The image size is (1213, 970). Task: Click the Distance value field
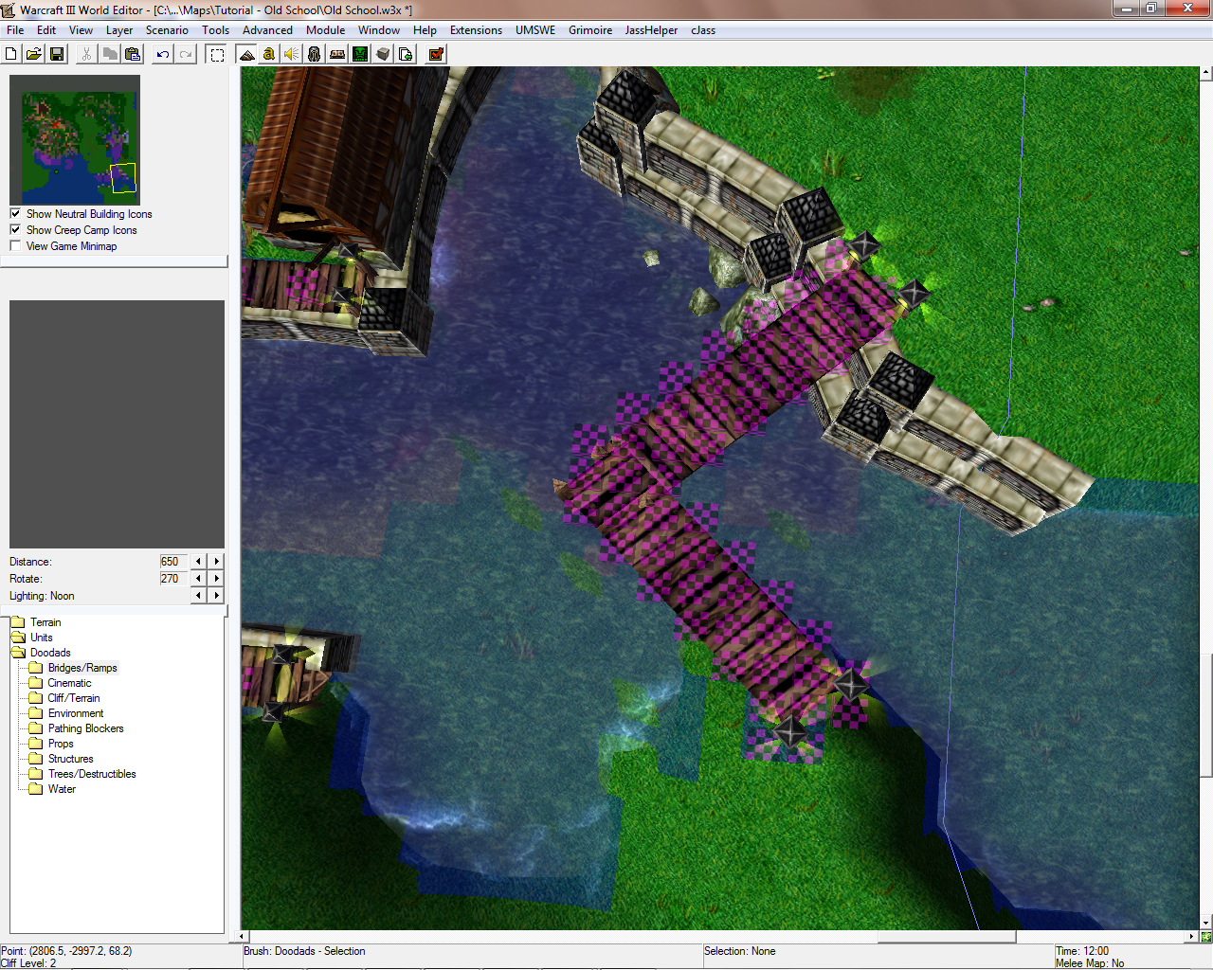173,562
